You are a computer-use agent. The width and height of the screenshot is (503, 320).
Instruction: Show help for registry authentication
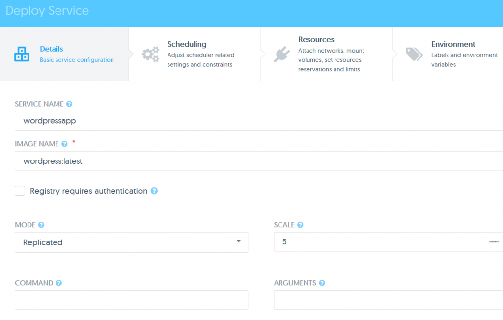coord(154,191)
